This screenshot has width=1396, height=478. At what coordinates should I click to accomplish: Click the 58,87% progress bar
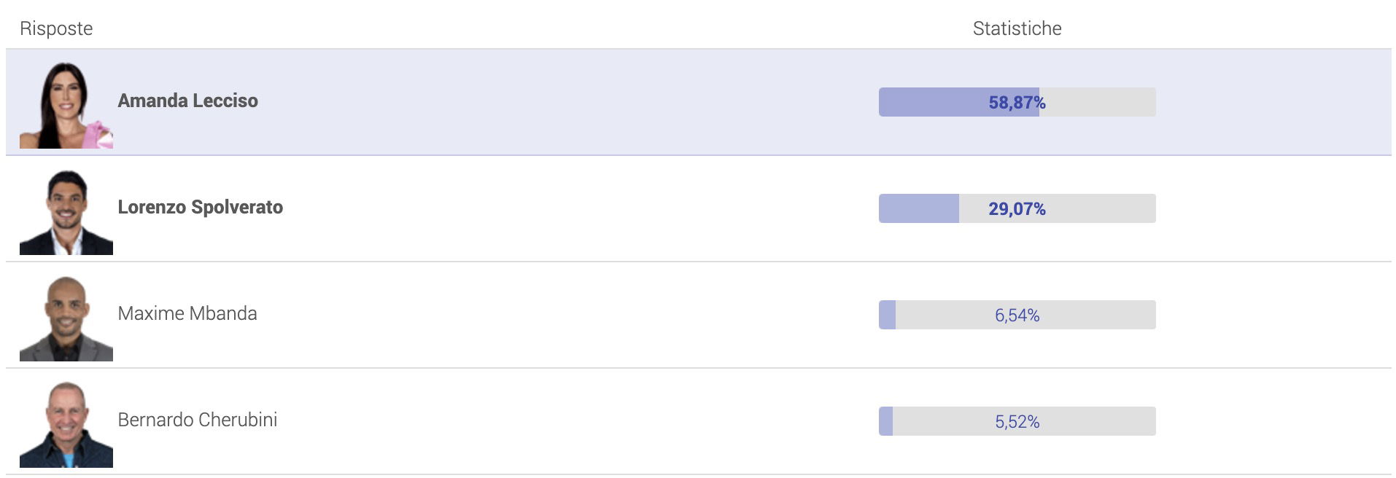click(x=1017, y=102)
